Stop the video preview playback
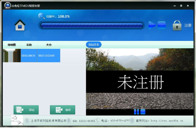The image size is (196, 128). coord(143,112)
